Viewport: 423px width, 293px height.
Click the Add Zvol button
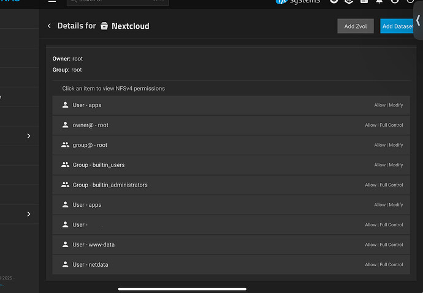(x=356, y=26)
